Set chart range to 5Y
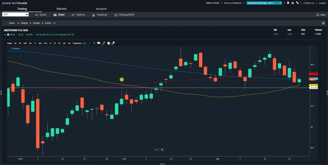 (59, 43)
